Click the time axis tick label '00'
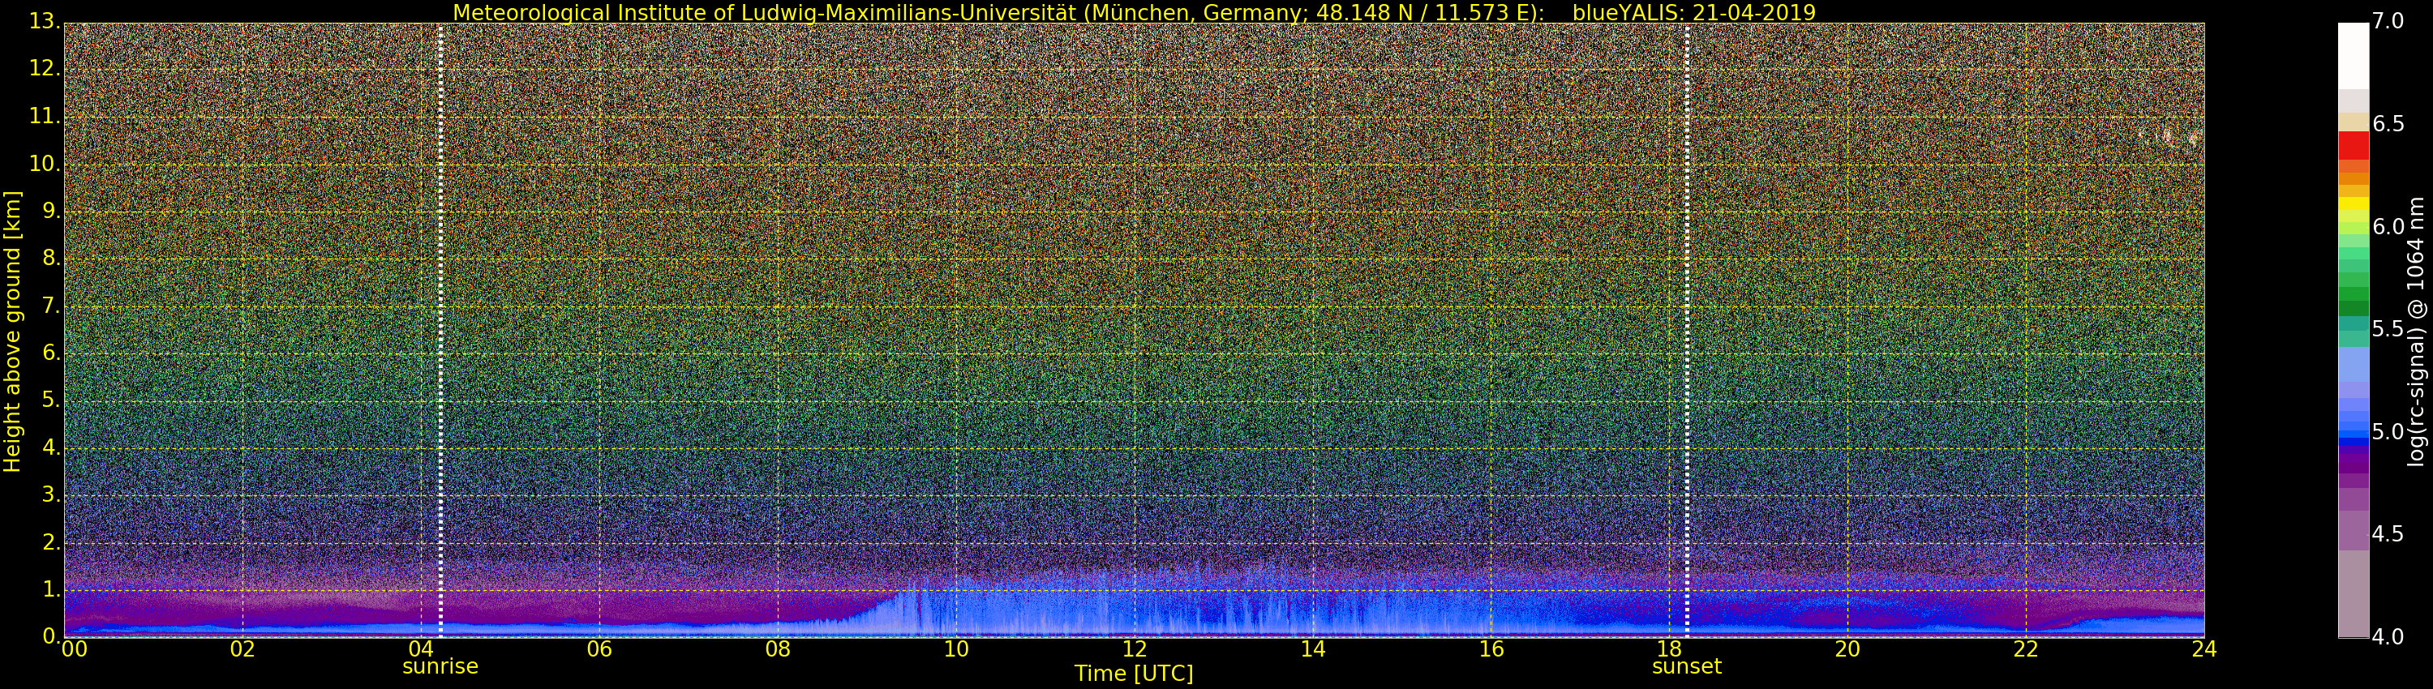This screenshot has width=2433, height=689. coord(74,648)
